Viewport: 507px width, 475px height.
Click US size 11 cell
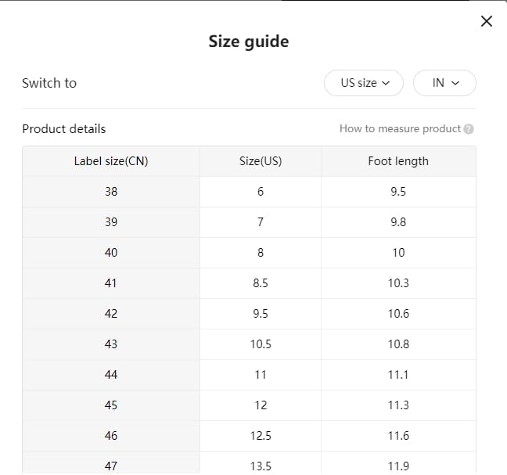(261, 375)
